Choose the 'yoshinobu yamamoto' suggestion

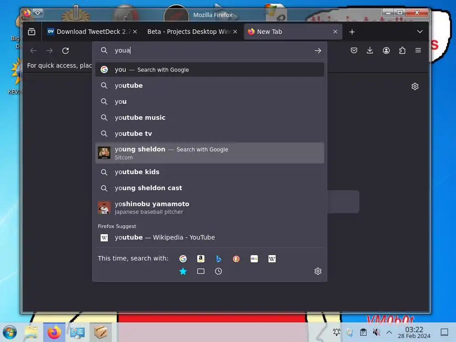point(210,208)
